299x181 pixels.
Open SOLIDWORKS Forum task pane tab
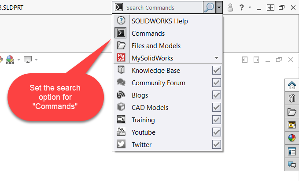pyautogui.click(x=291, y=165)
